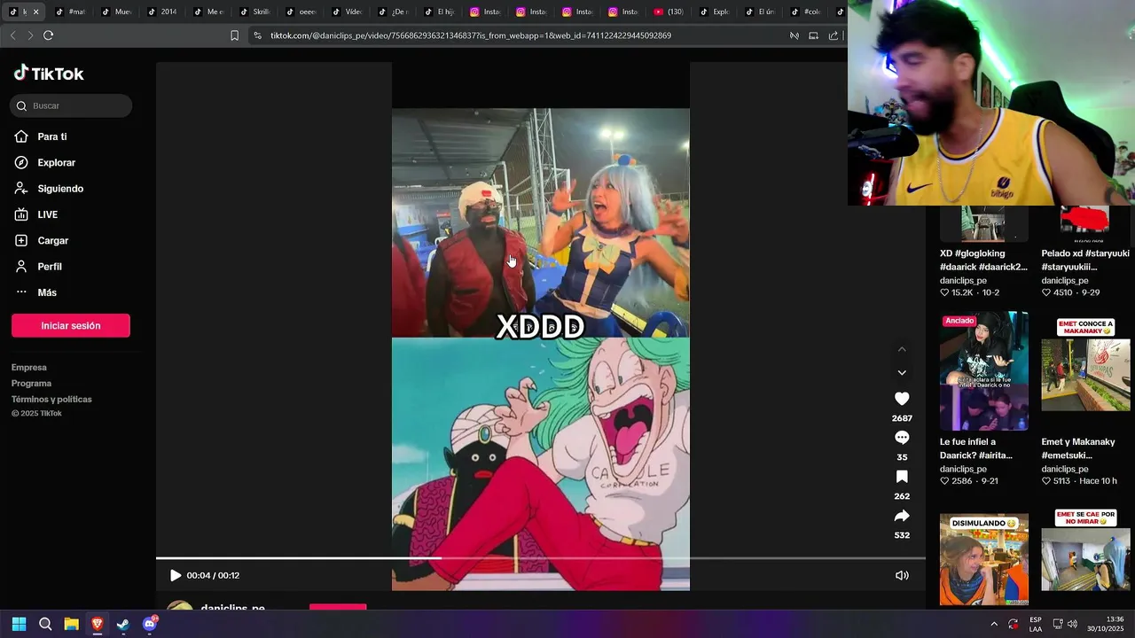Click 'Emet y Makanaky #emetsuki...' title
Image resolution: width=1135 pixels, height=638 pixels.
[x=1078, y=448]
